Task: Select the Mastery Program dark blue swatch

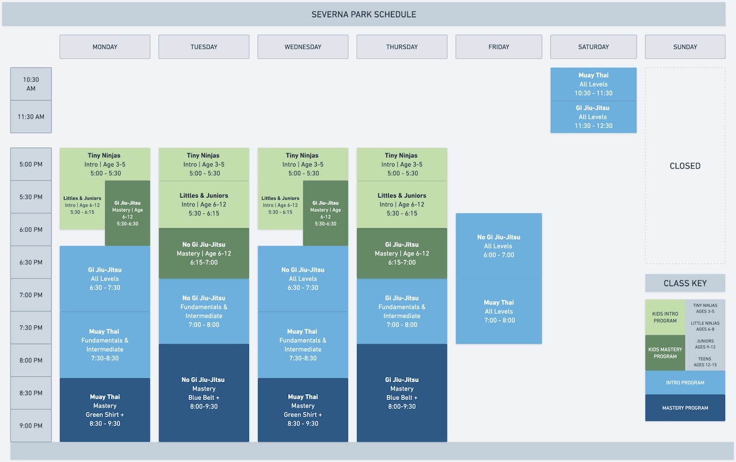Action: (x=685, y=408)
